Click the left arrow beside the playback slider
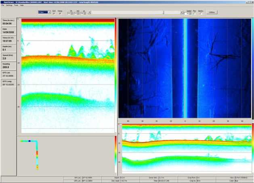 (x=89, y=13)
